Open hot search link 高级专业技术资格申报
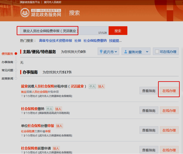Image resolution: width=183 pixels, height=154 pixels. click(55, 41)
